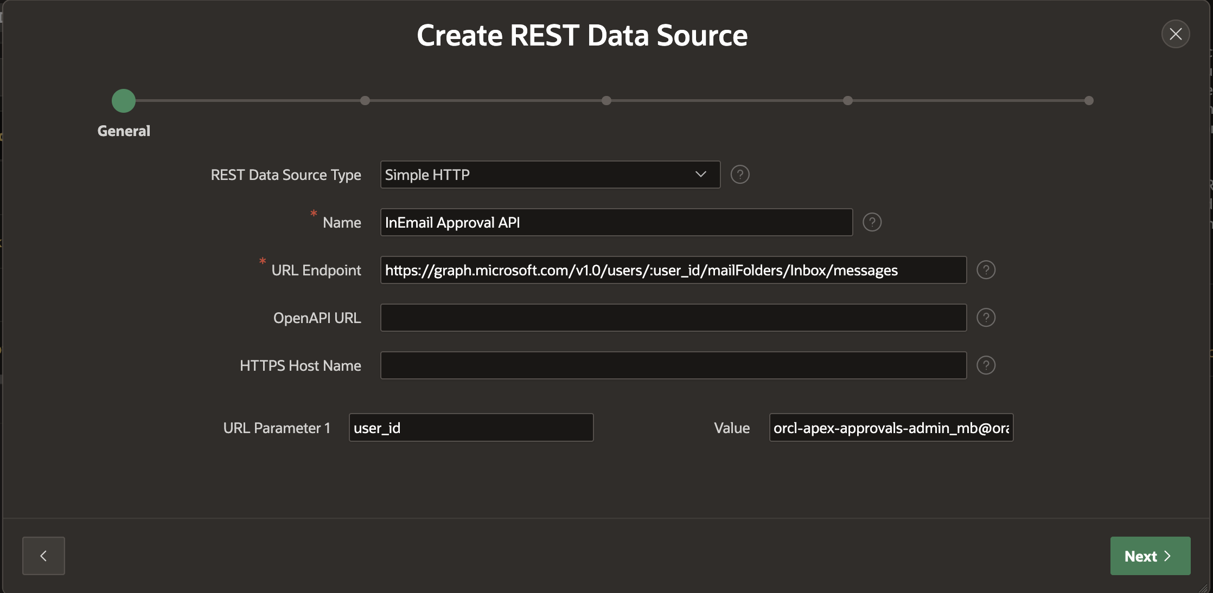The image size is (1213, 593).
Task: Click the Name input field
Action: pyautogui.click(x=616, y=222)
